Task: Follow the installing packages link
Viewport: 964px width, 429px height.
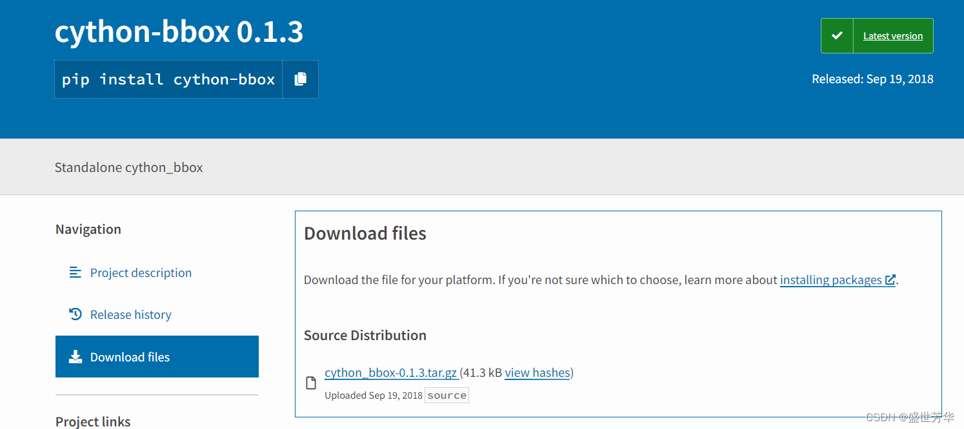Action: coord(830,280)
